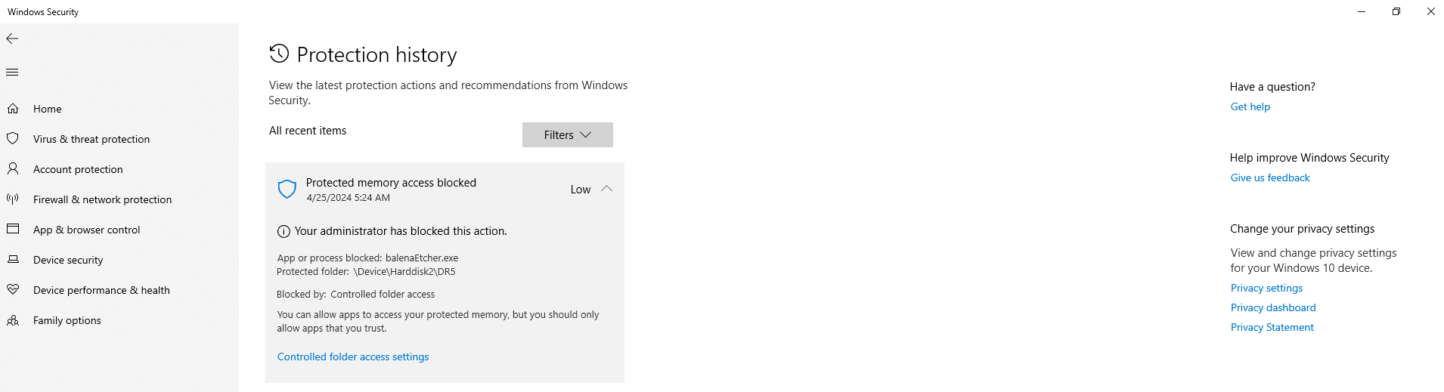Open the Privacy Statement link

1272,327
